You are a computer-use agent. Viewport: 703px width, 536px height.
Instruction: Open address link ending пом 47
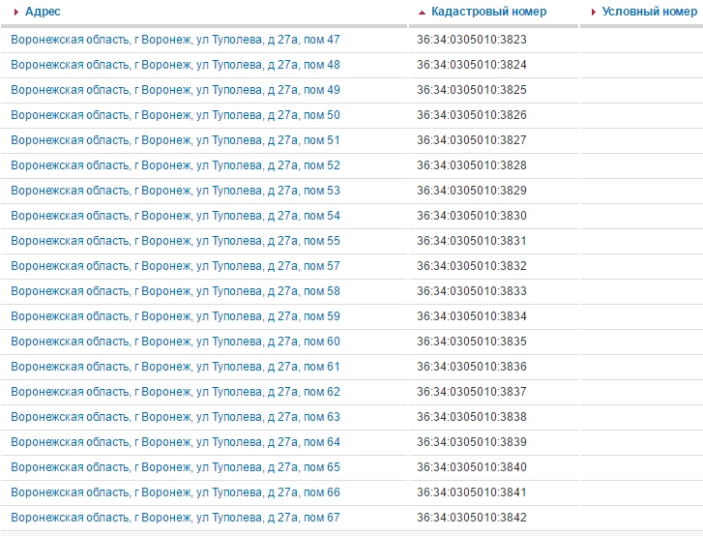tap(175, 40)
